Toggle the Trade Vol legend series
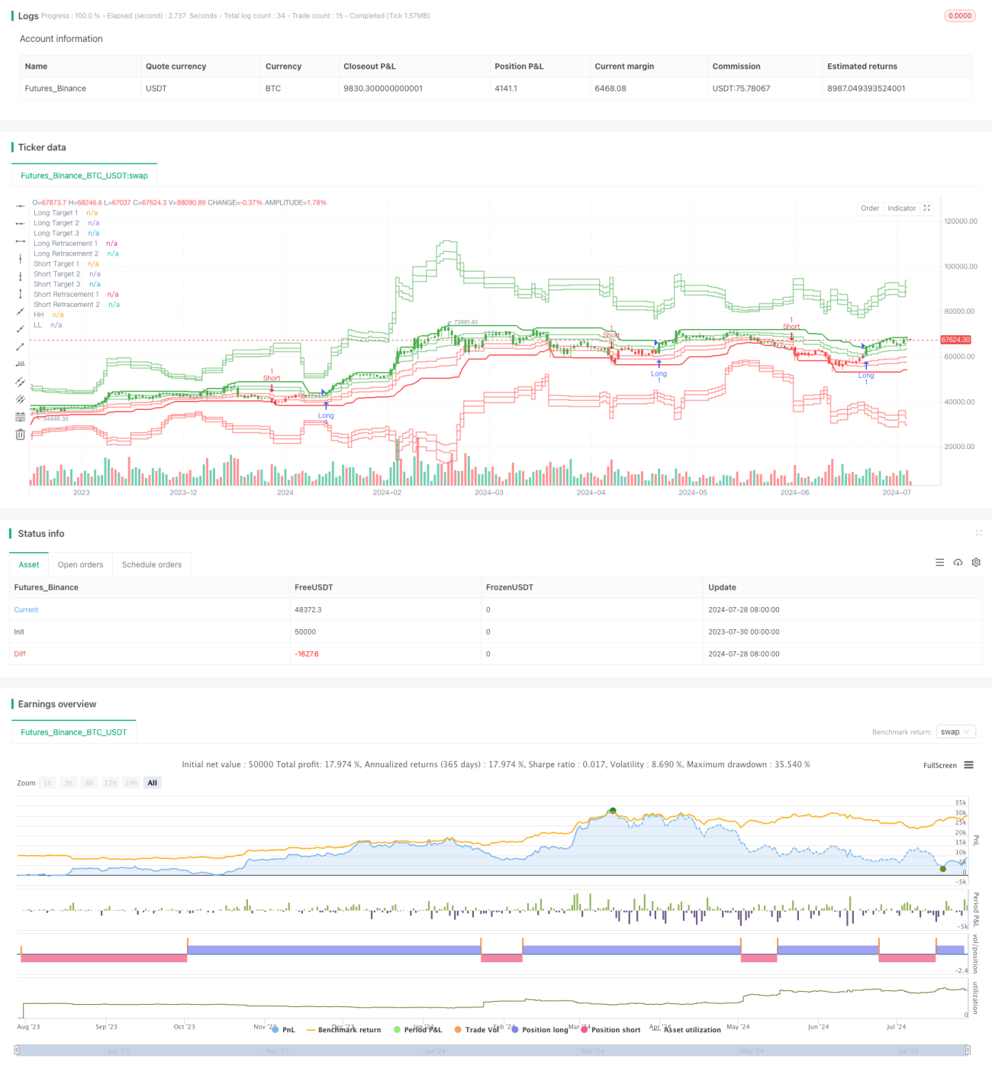This screenshot has height=1072, width=992. [477, 1030]
